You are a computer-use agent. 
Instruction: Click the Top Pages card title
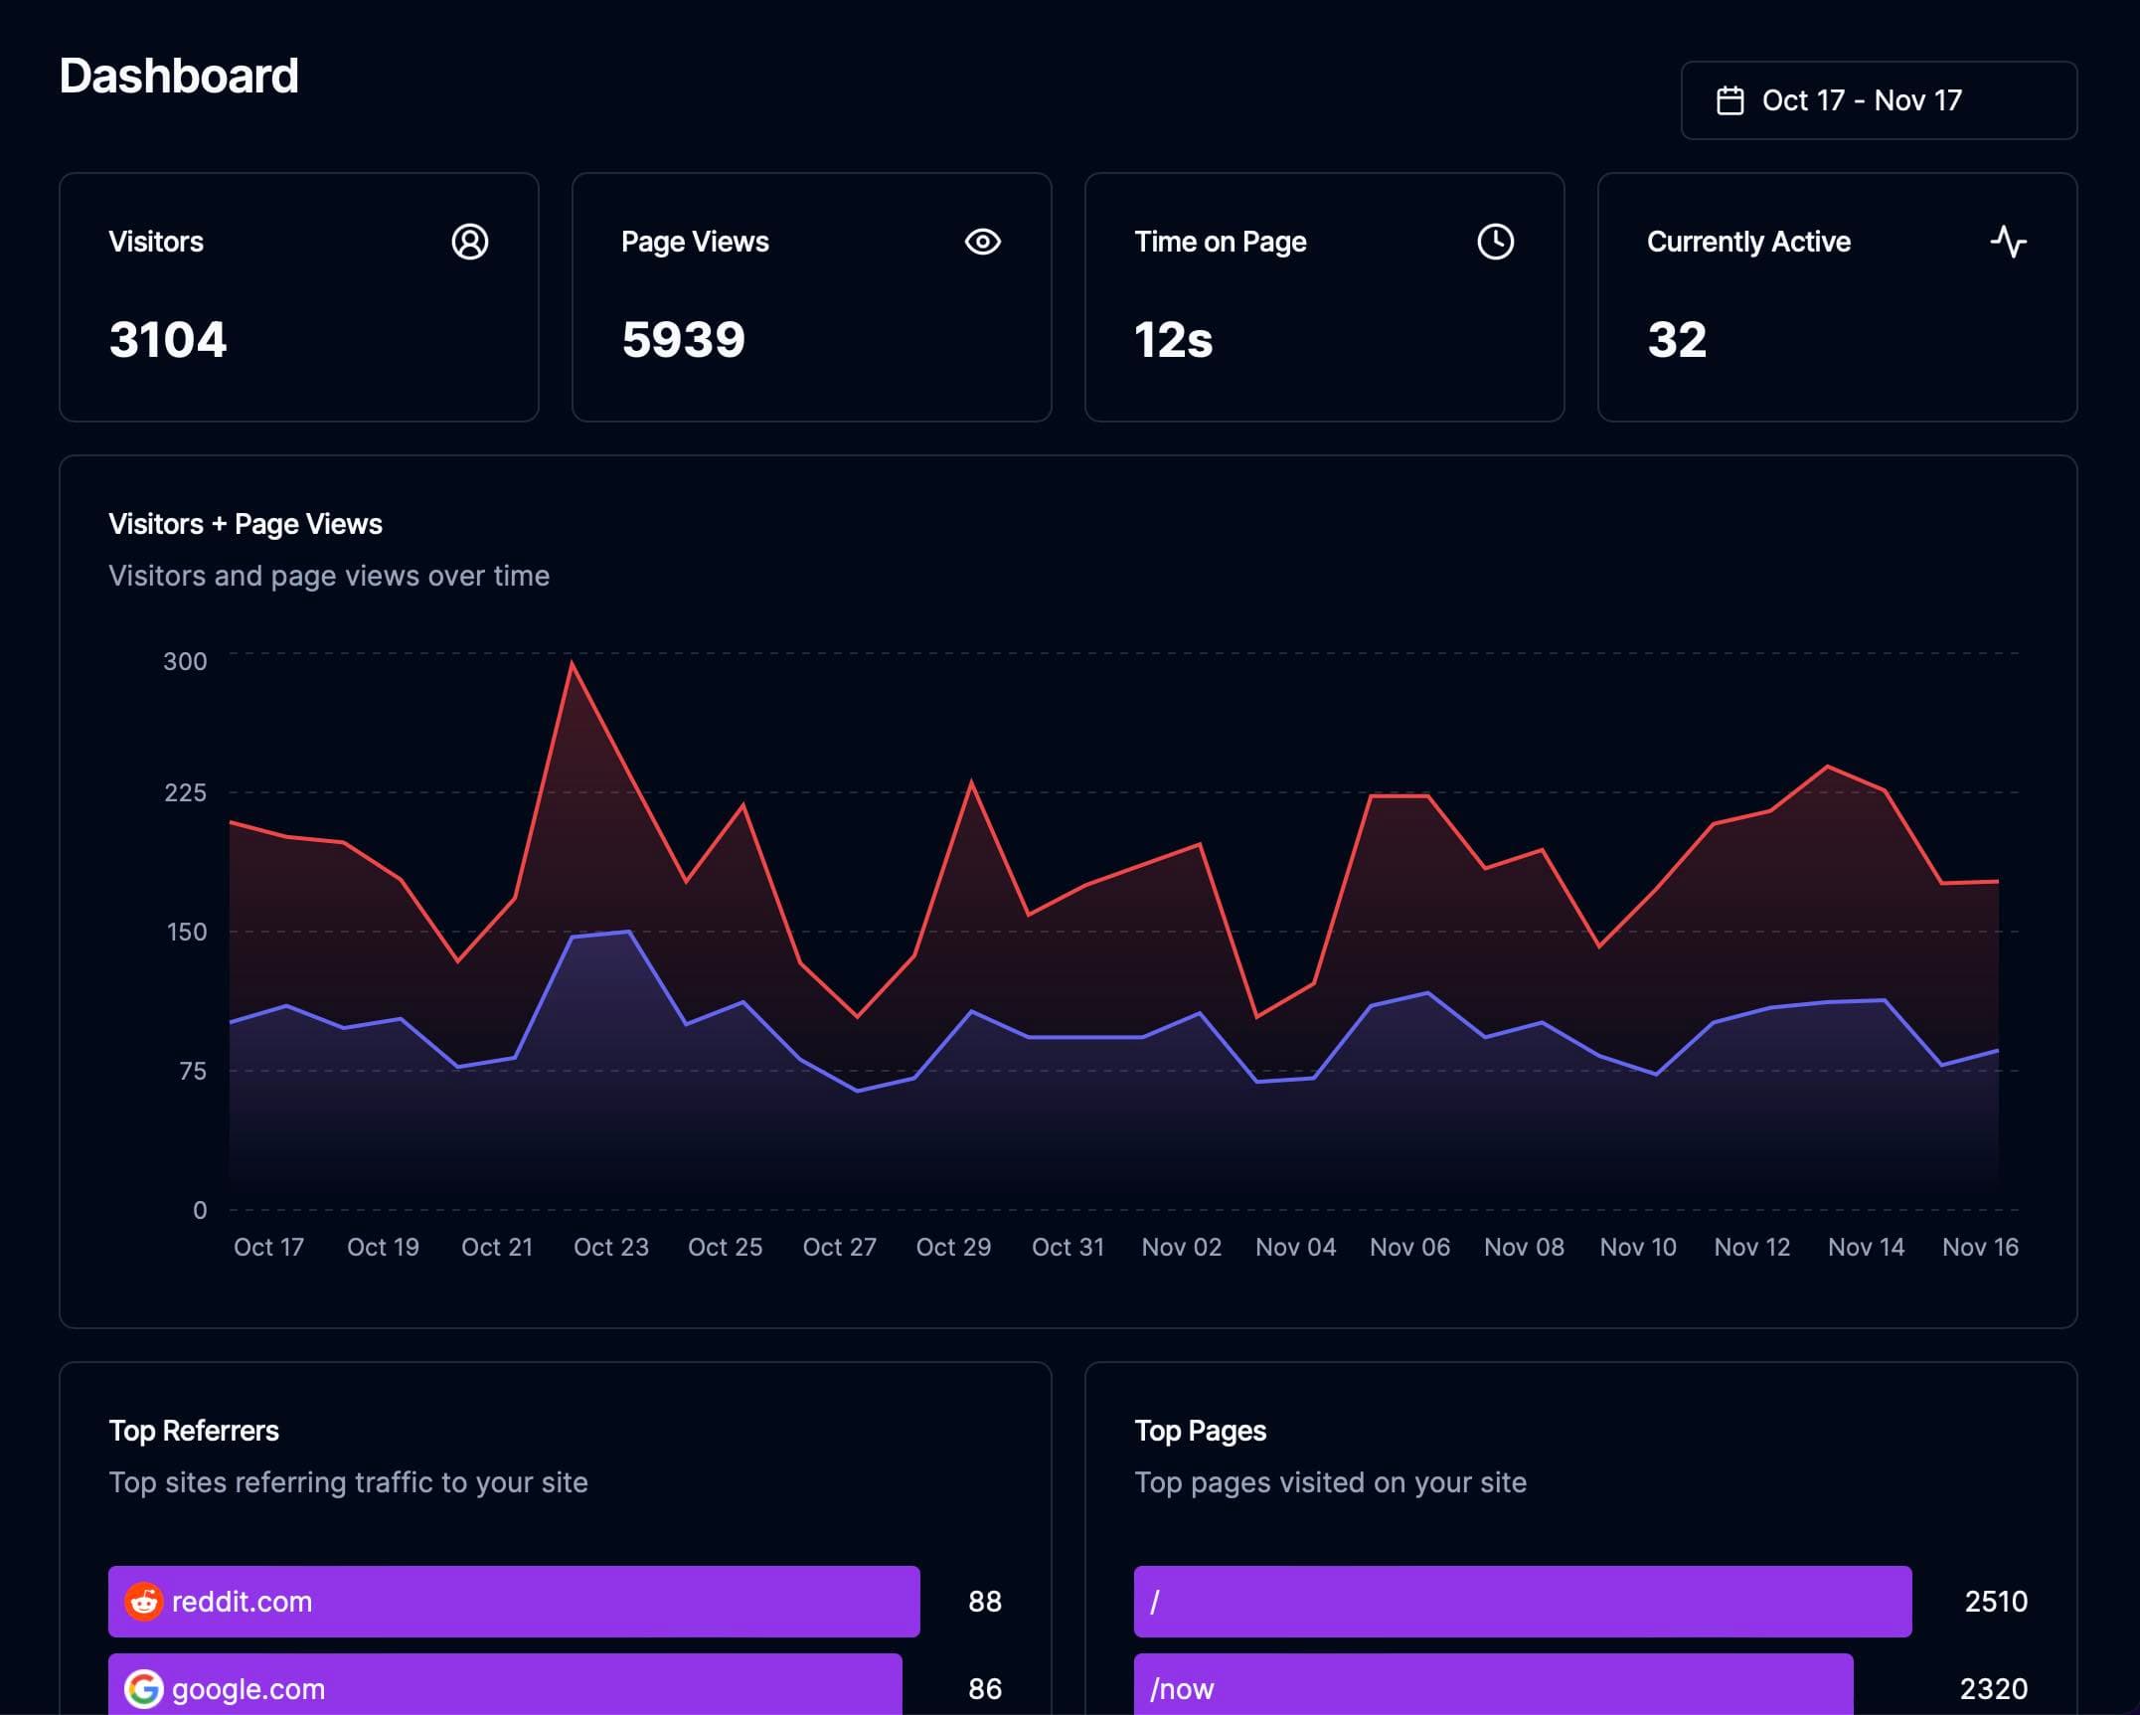pos(1200,1431)
